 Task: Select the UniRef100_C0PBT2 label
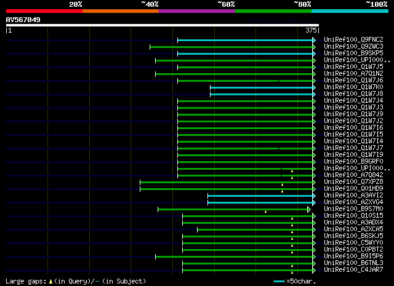coord(353,250)
